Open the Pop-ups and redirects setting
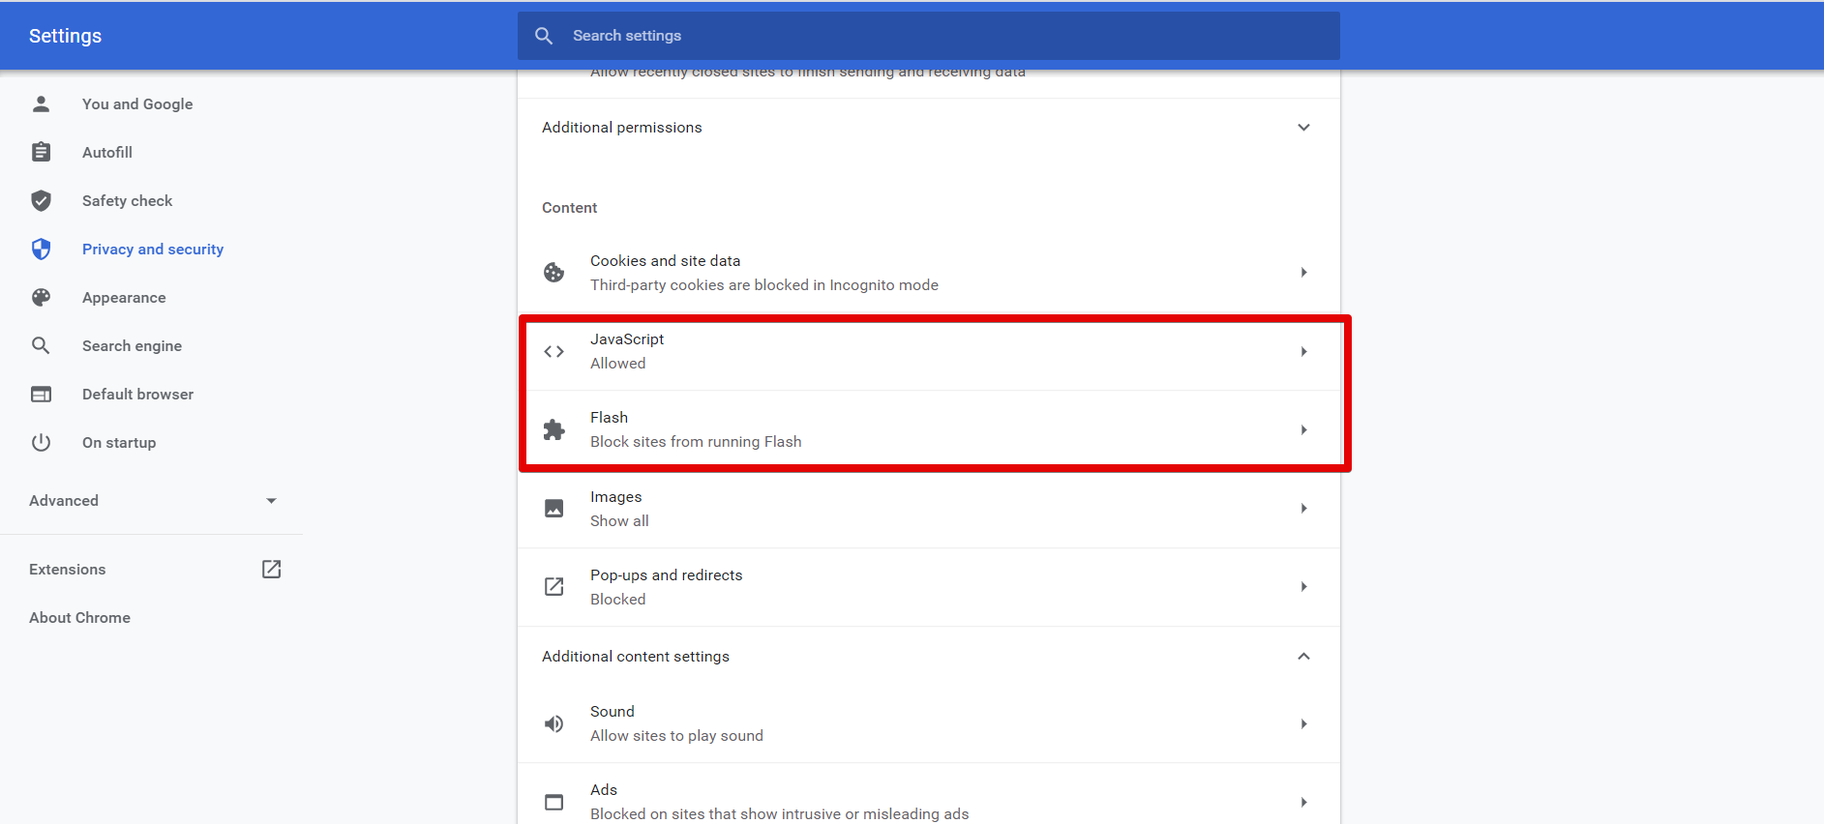Image resolution: width=1824 pixels, height=824 pixels. tap(929, 587)
